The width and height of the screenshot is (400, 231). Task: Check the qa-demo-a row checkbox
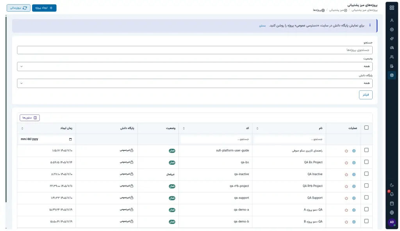366,209
